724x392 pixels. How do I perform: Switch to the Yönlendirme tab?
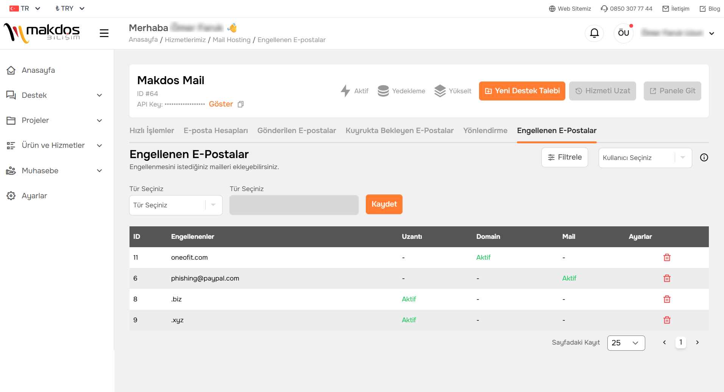(x=485, y=130)
